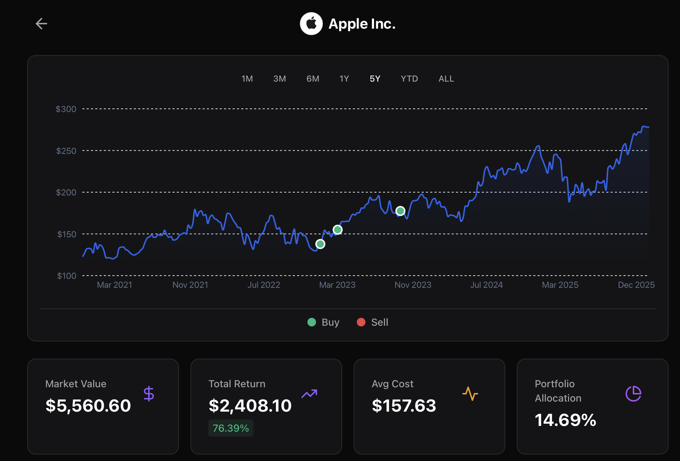Screen dimensions: 680x461
Task: Click the Apple logo icon in the header
Action: 311,23
